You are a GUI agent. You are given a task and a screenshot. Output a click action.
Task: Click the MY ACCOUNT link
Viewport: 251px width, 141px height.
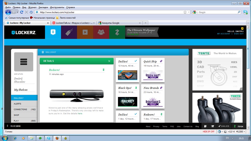pyautogui.click(x=224, y=34)
